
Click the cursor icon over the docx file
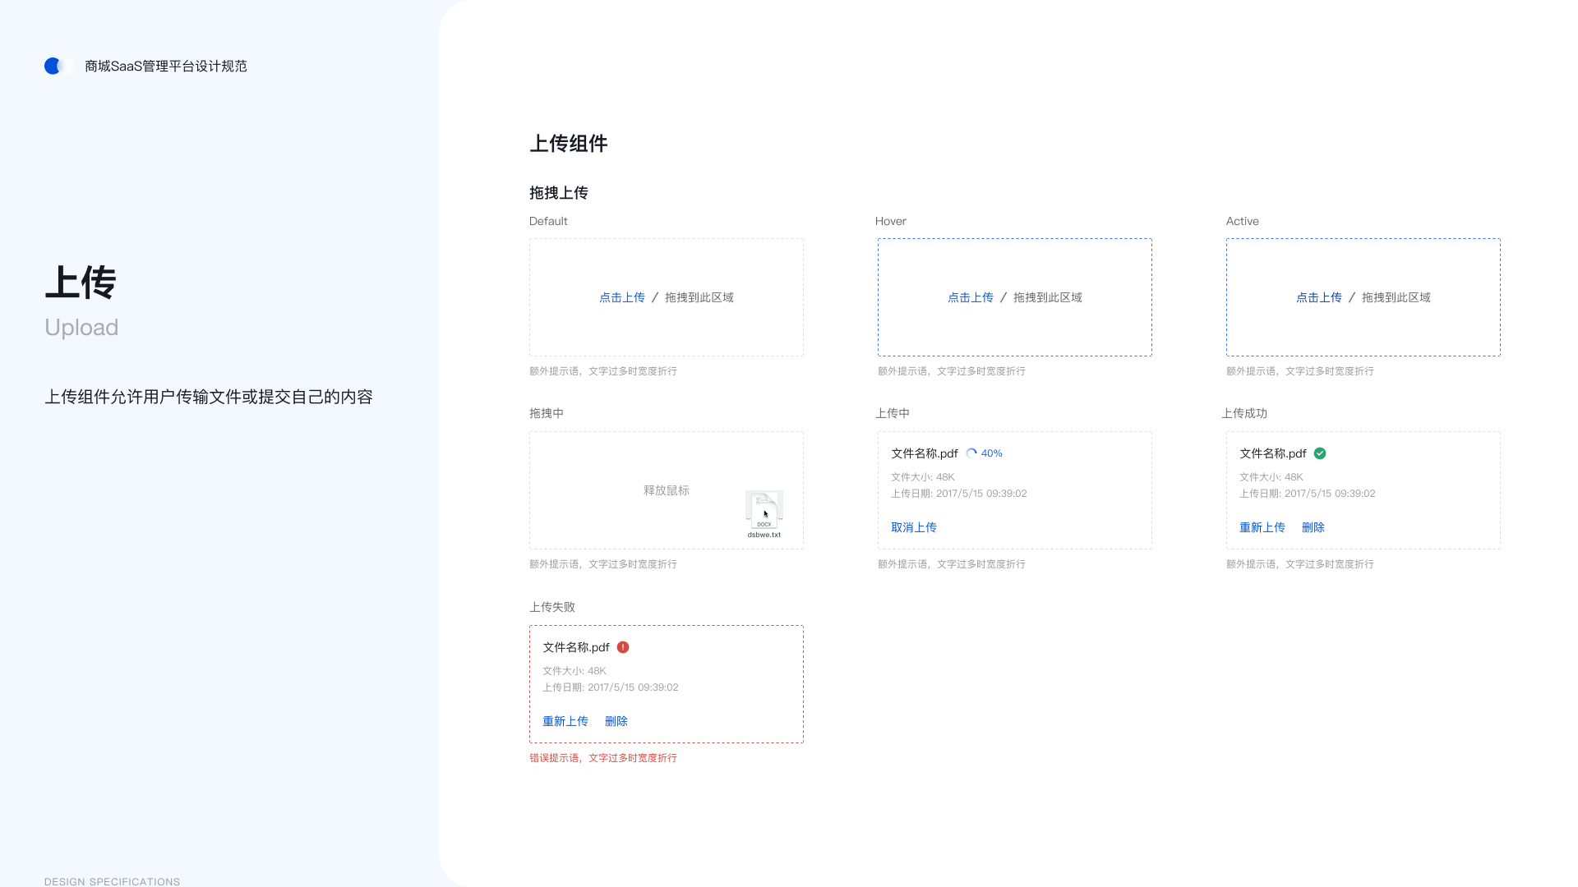[765, 513]
